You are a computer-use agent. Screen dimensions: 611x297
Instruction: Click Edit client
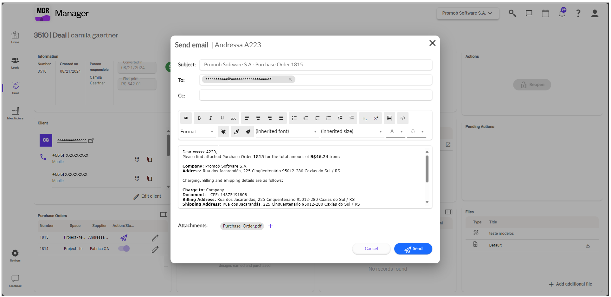click(x=147, y=196)
